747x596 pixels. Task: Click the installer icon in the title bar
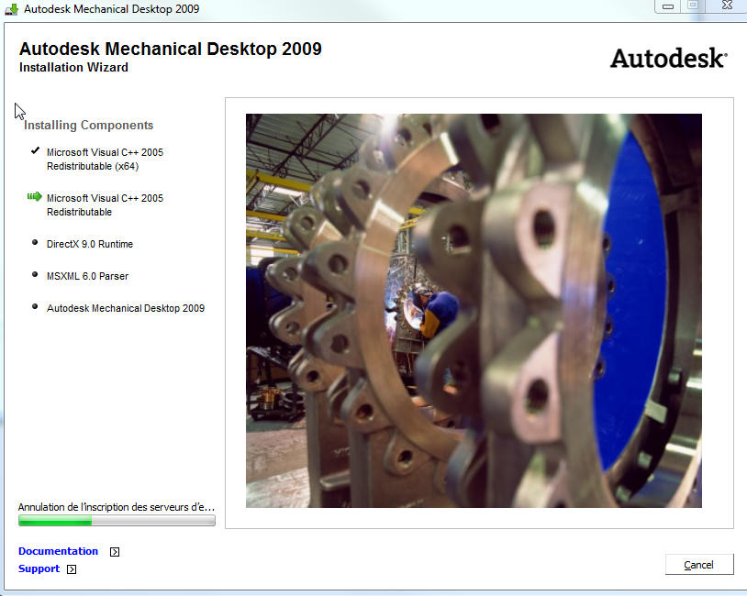tap(11, 9)
